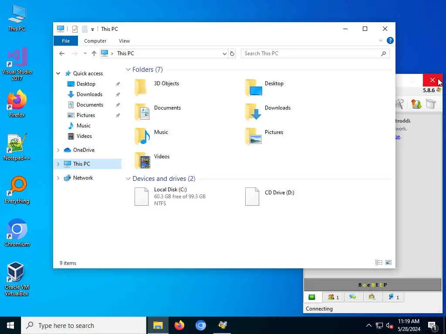This screenshot has height=334, width=446.
Task: Select the Pictures folder in main pane
Action: 264,136
